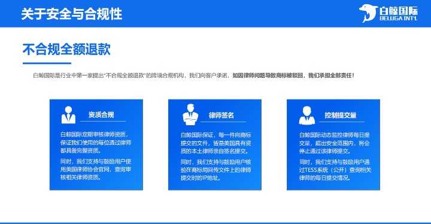Click the 律师签名 card title
The width and height of the screenshot is (431, 224).
pyautogui.click(x=221, y=115)
